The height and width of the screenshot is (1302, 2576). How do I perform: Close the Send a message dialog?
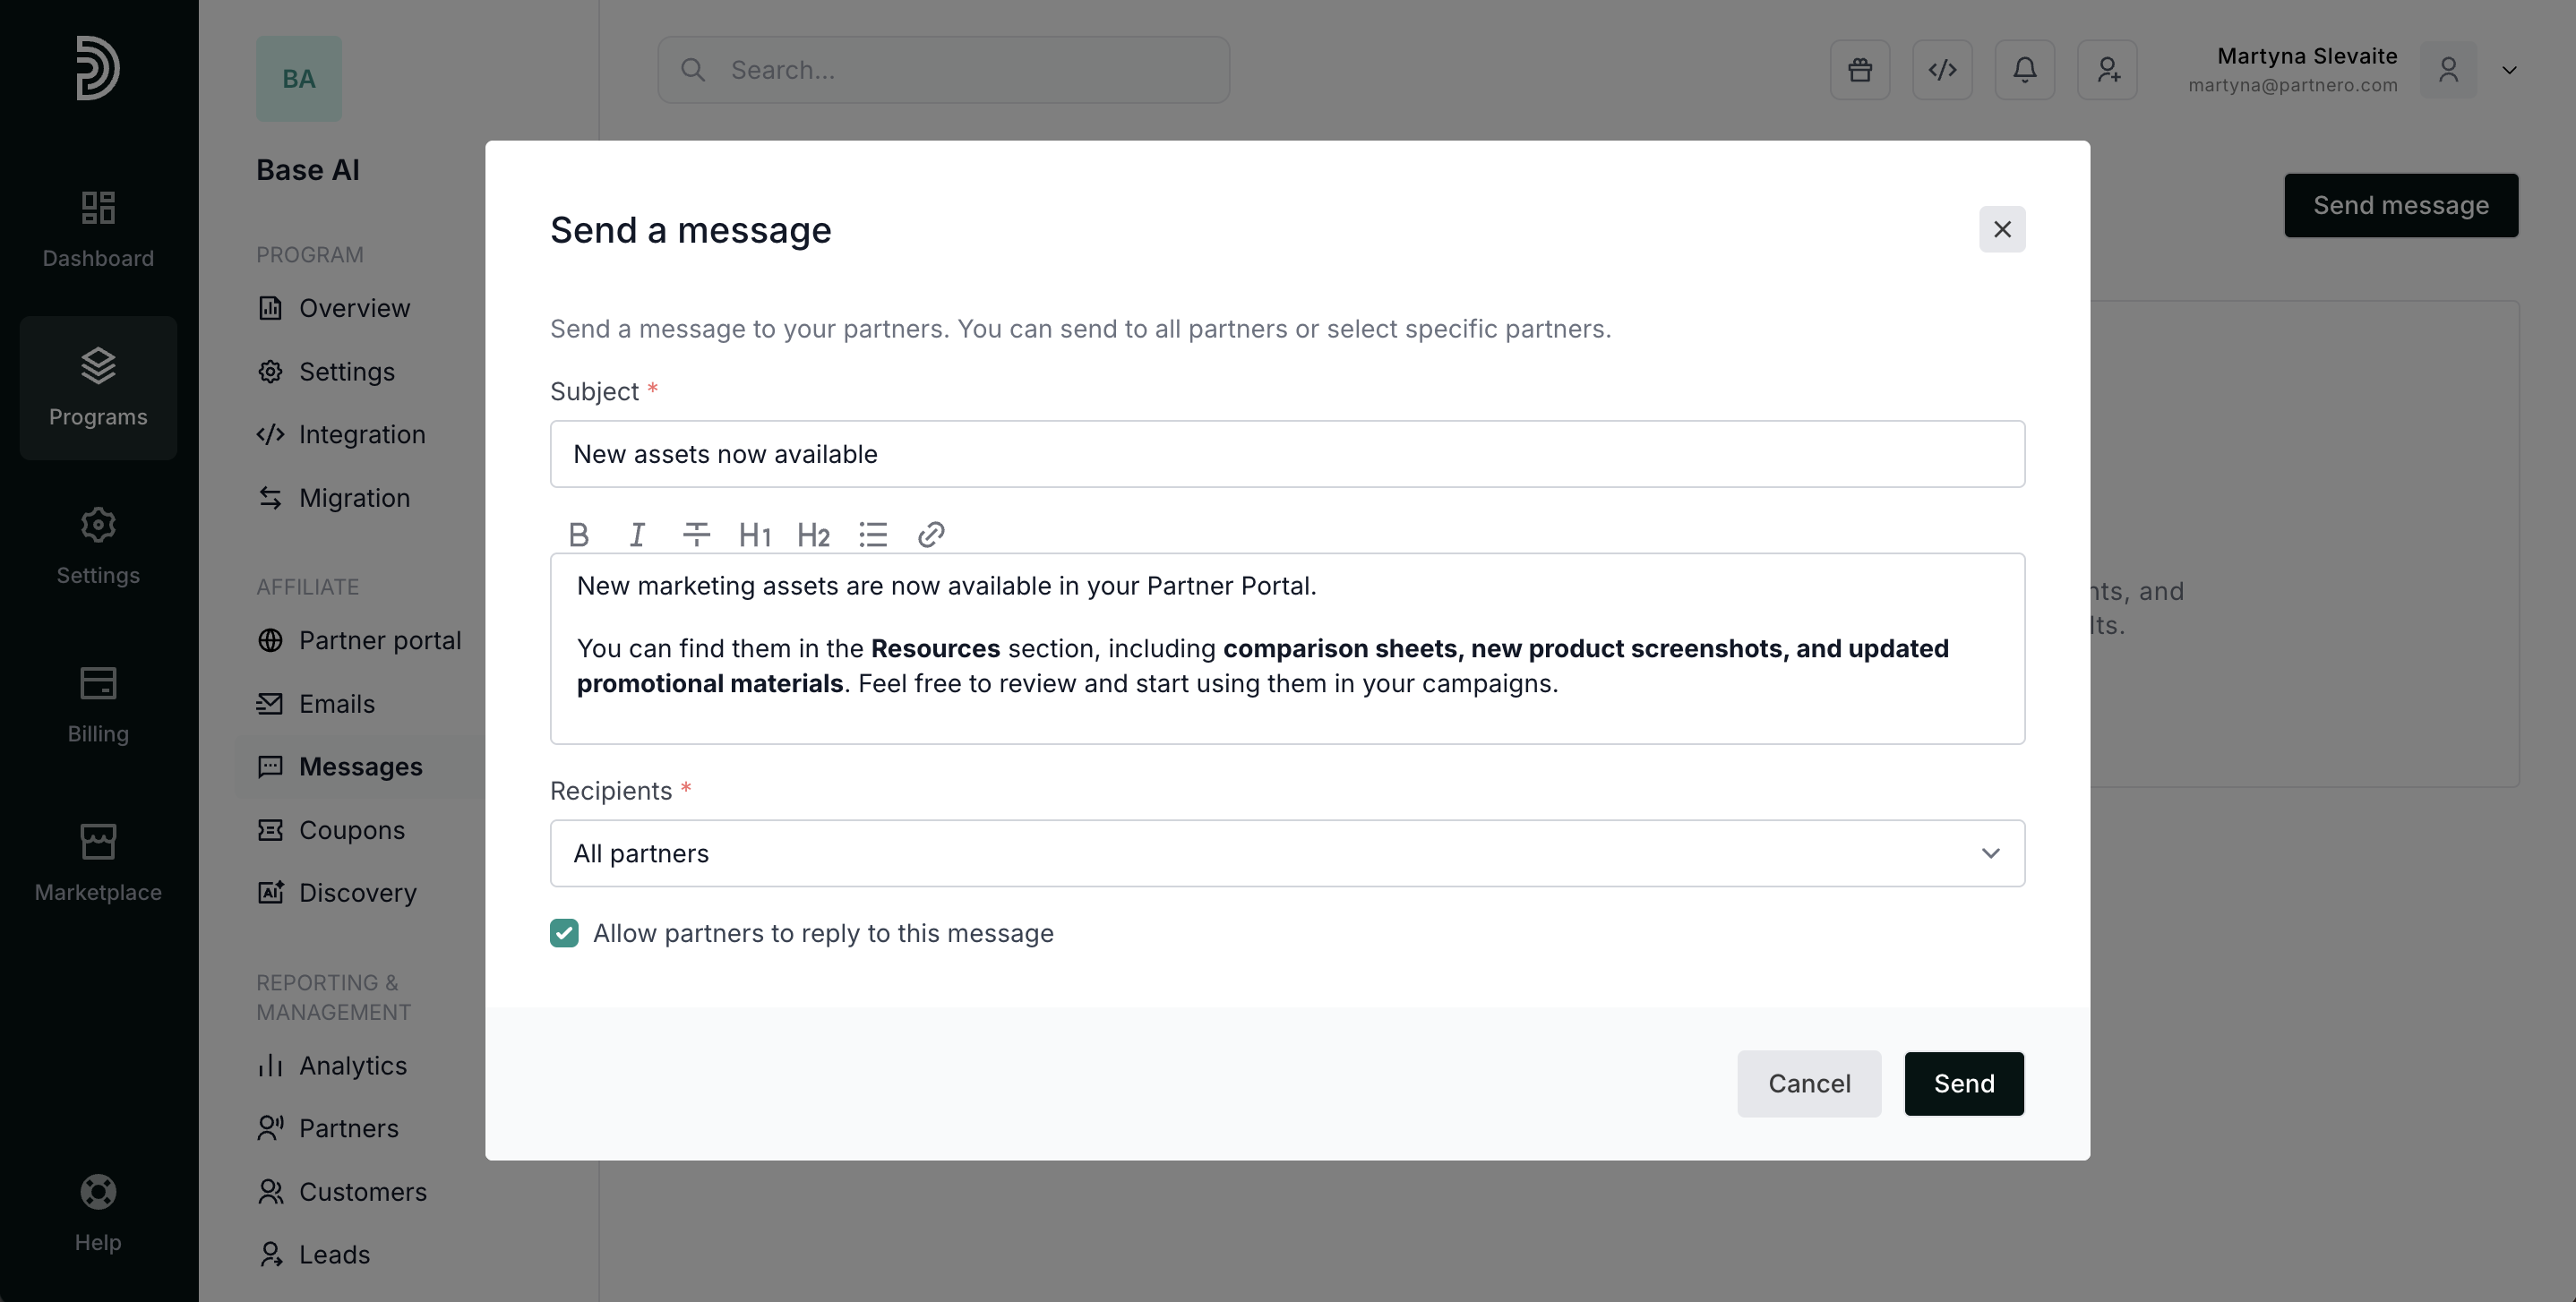[x=2002, y=230]
